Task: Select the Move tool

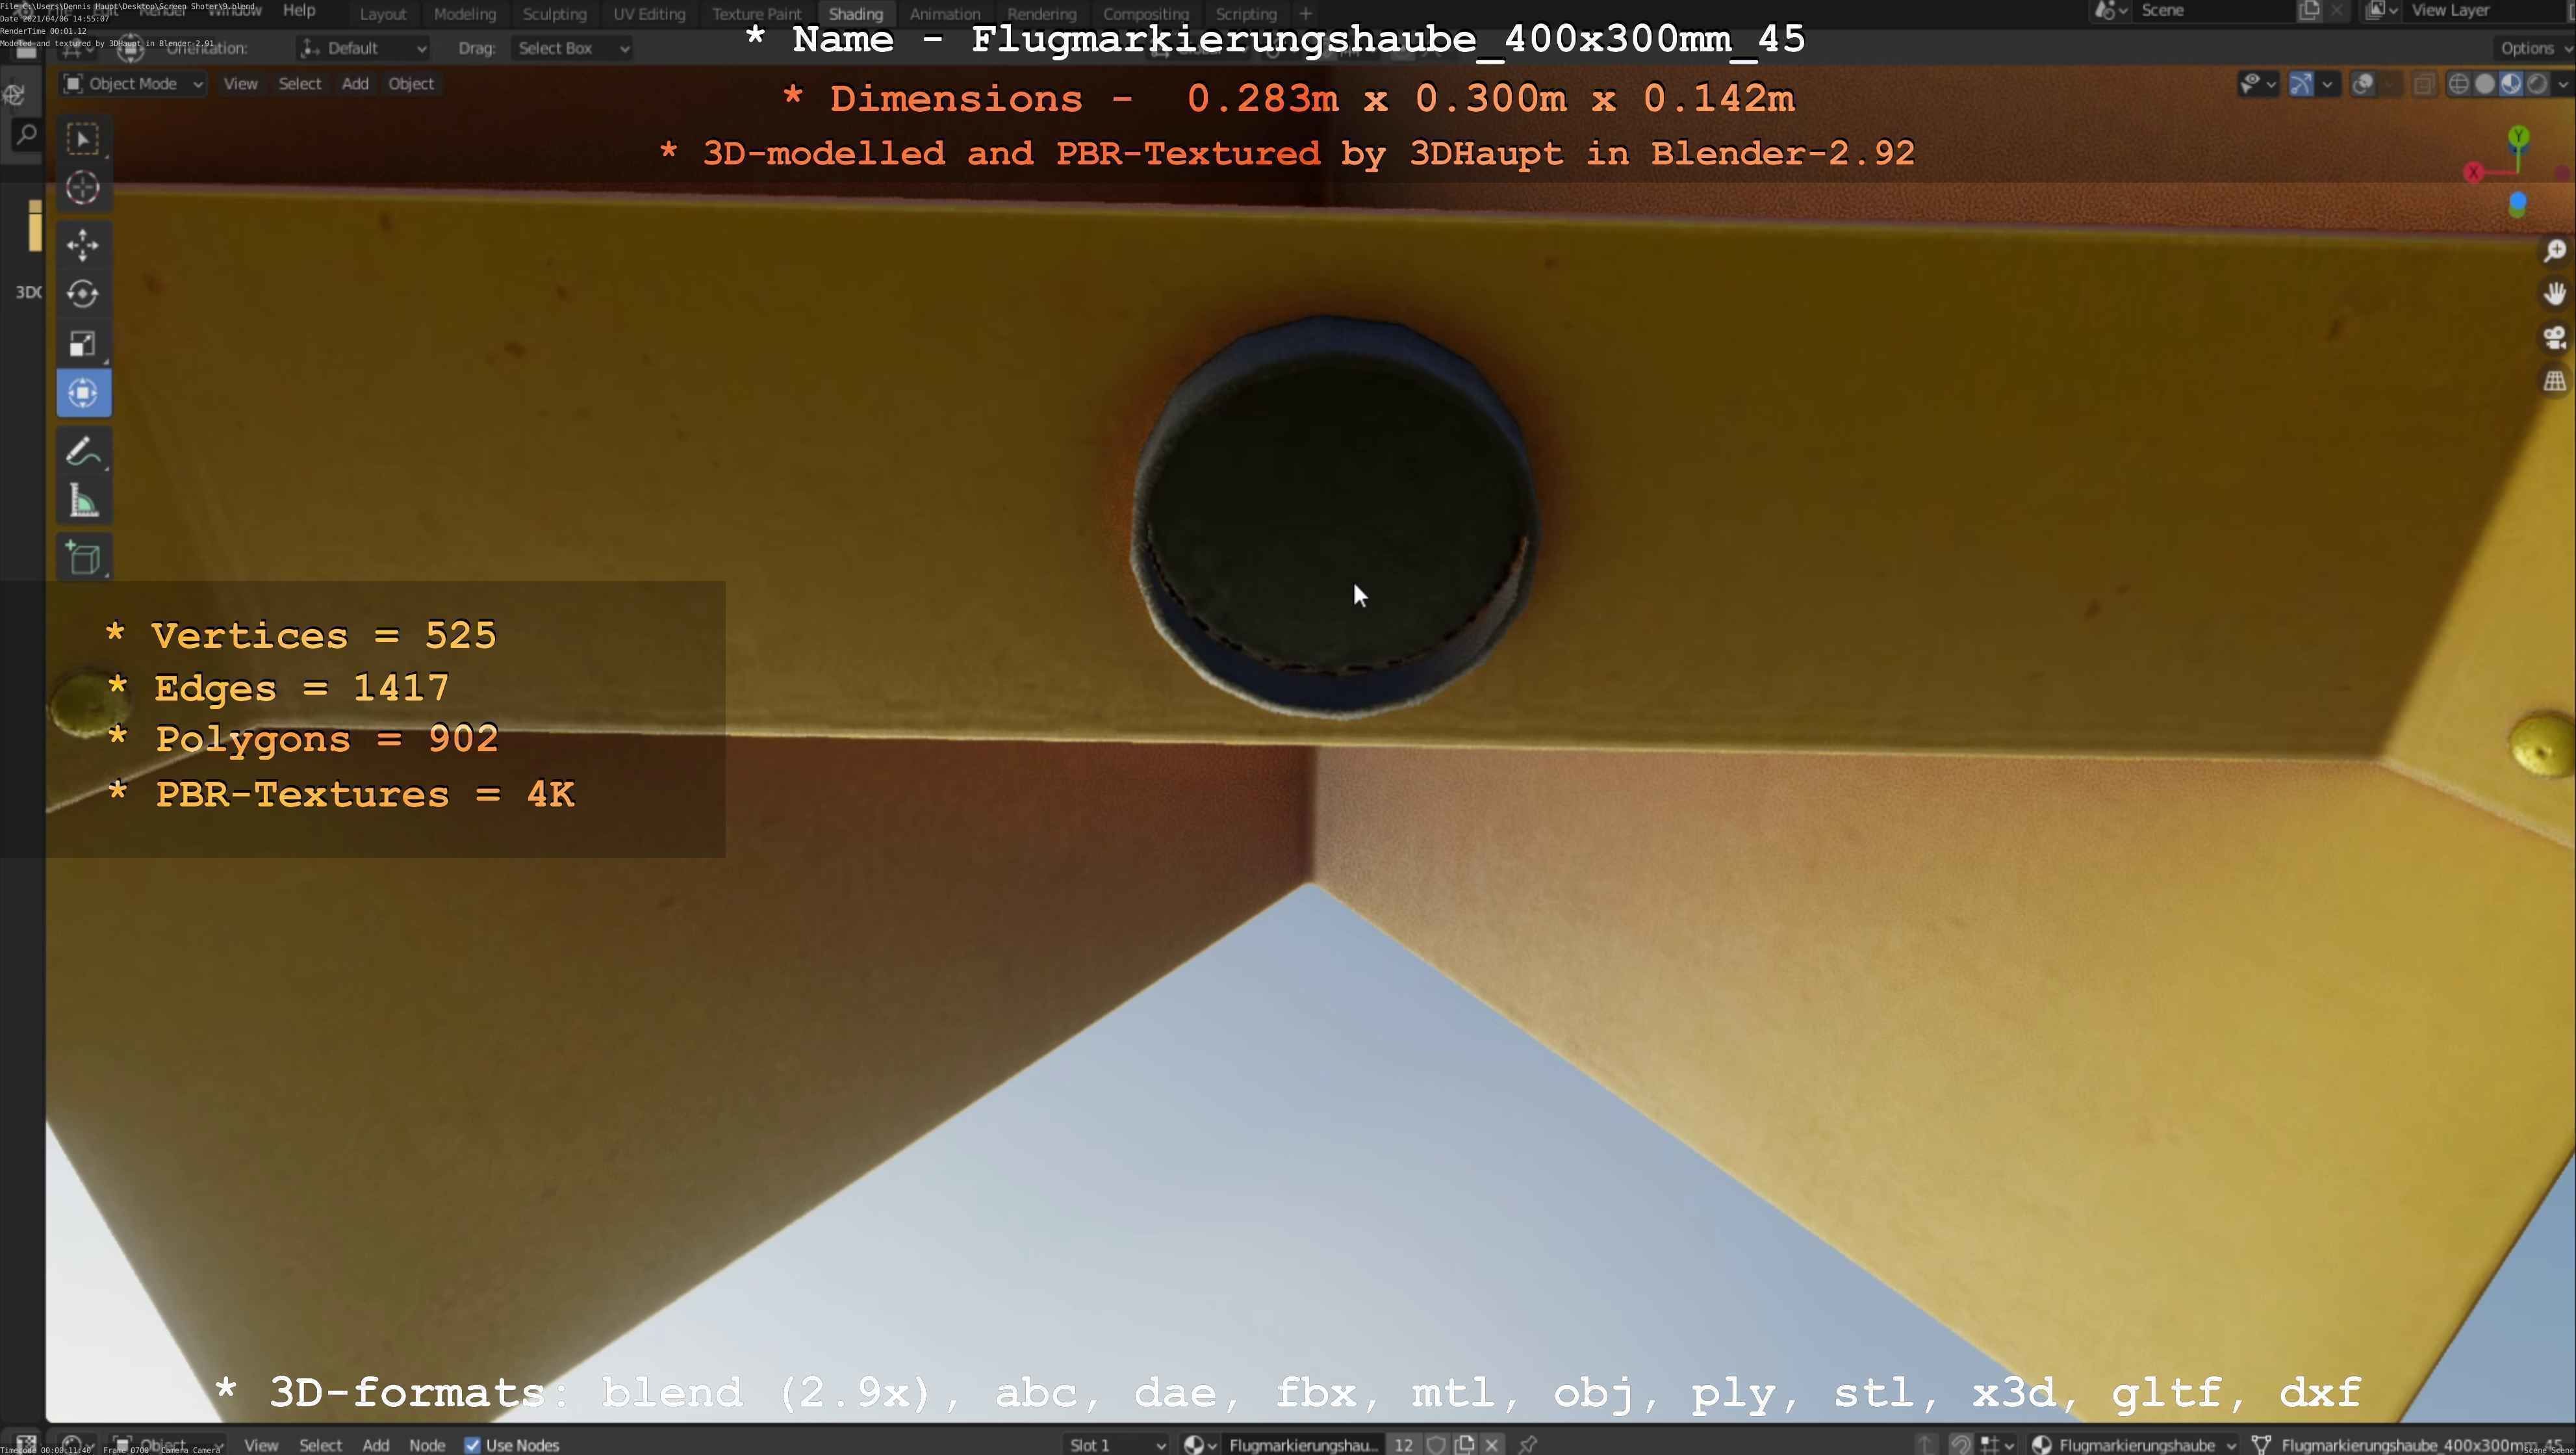Action: click(x=83, y=244)
